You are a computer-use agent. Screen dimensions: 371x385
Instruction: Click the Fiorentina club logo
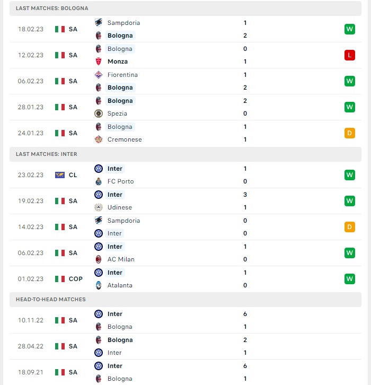(x=99, y=75)
